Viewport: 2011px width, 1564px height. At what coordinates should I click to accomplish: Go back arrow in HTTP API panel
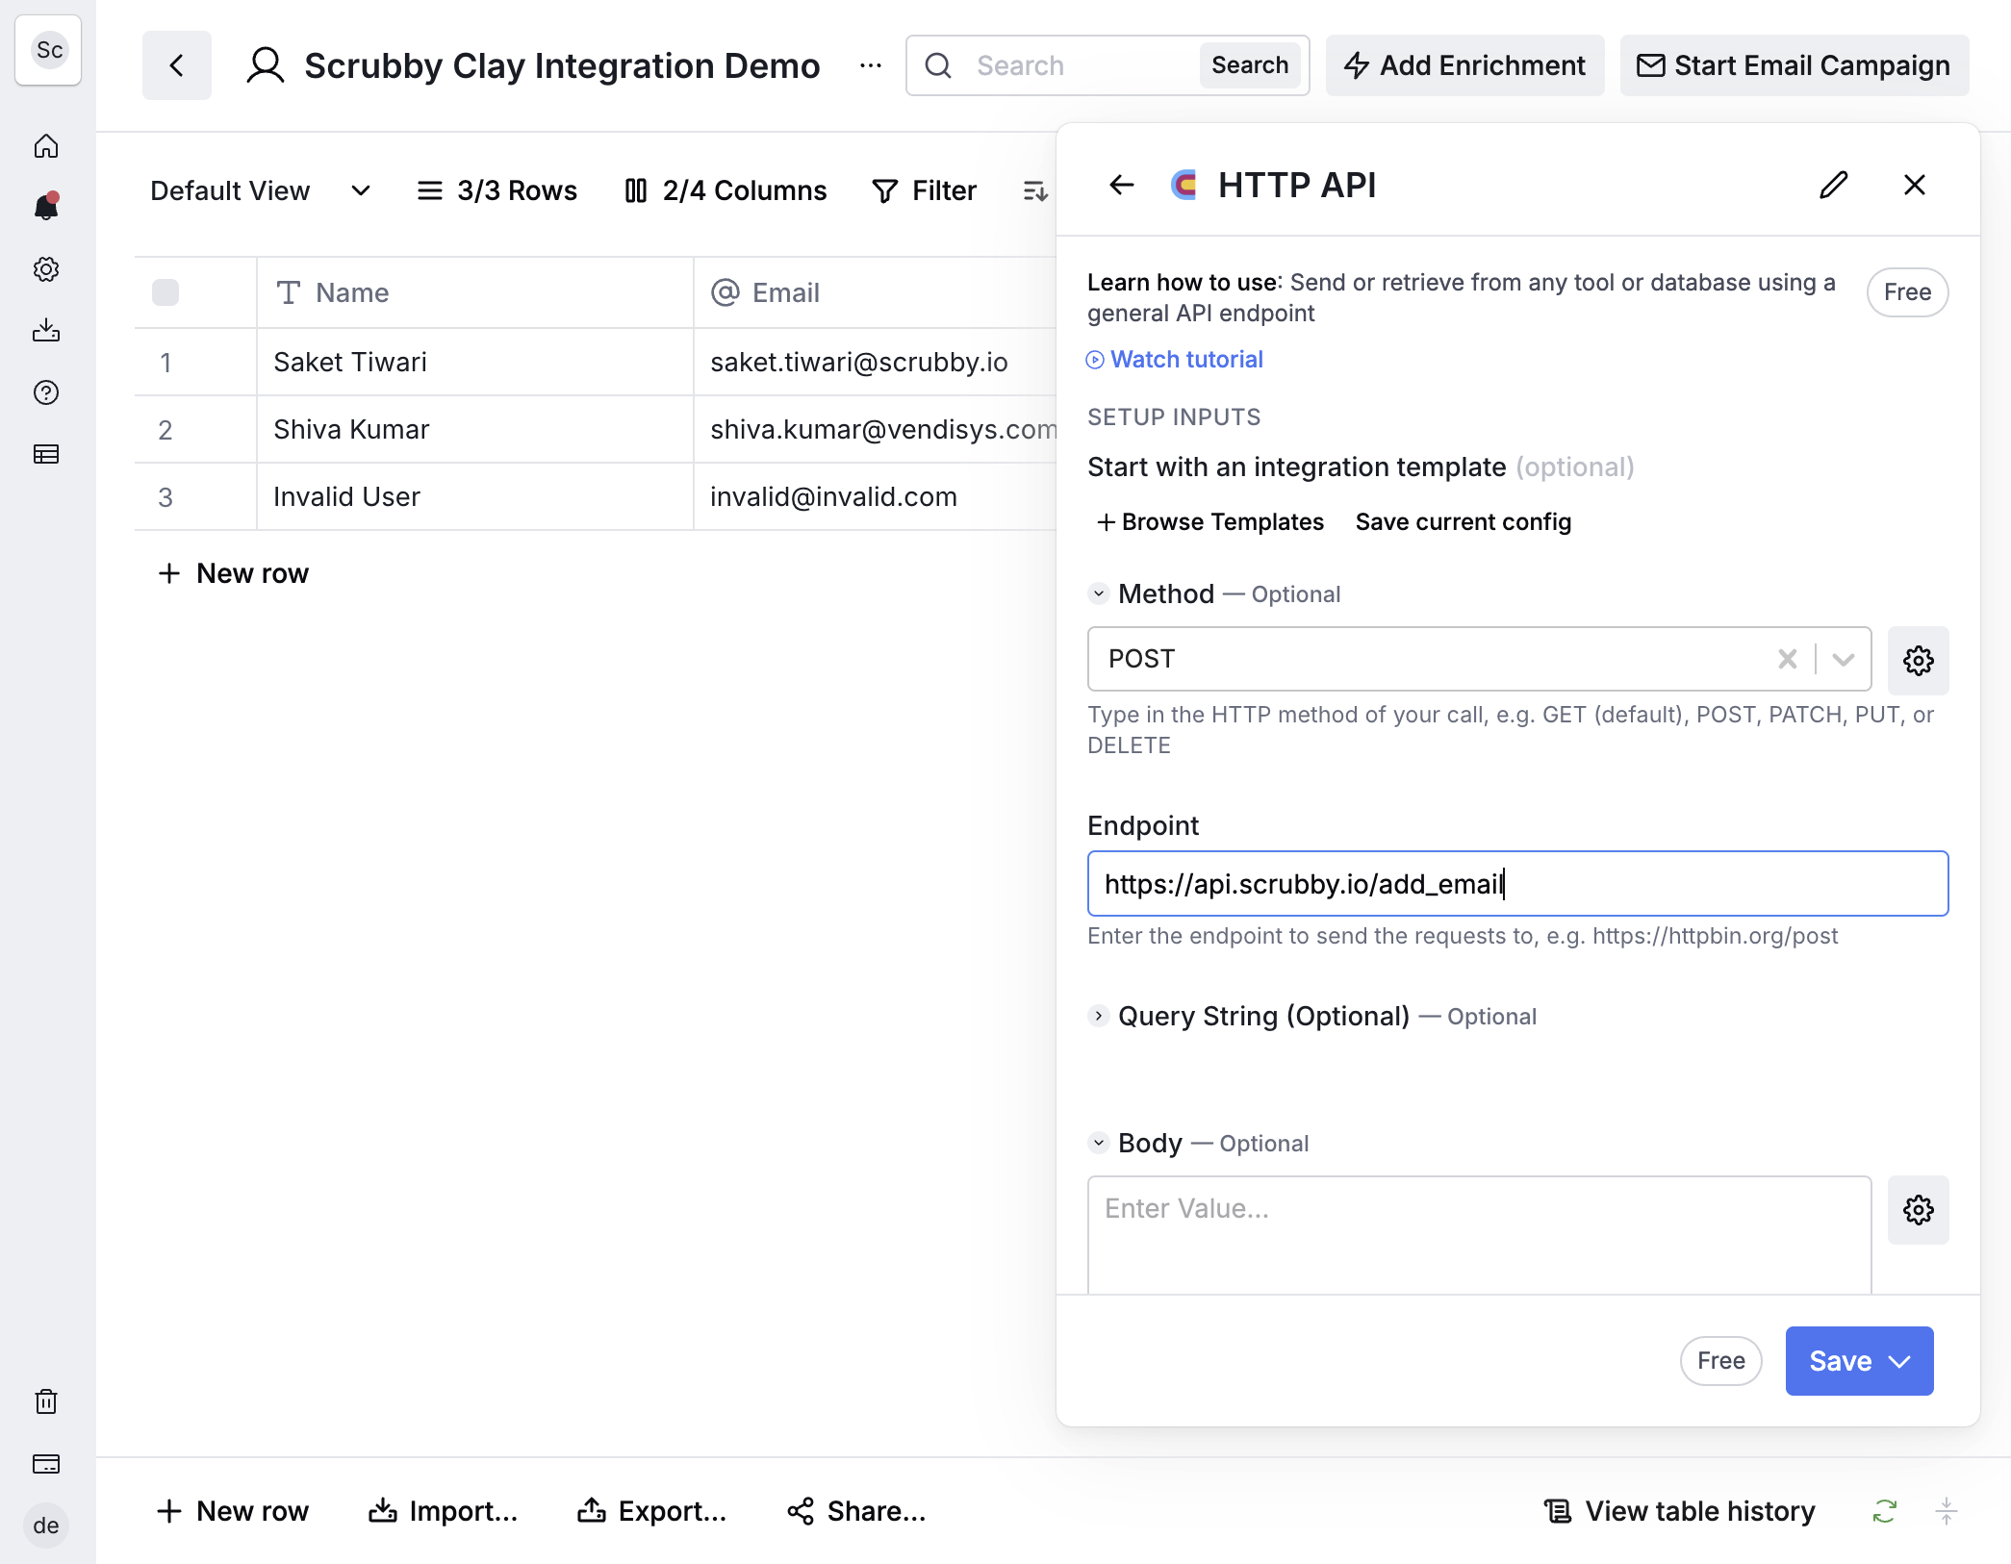(1122, 185)
